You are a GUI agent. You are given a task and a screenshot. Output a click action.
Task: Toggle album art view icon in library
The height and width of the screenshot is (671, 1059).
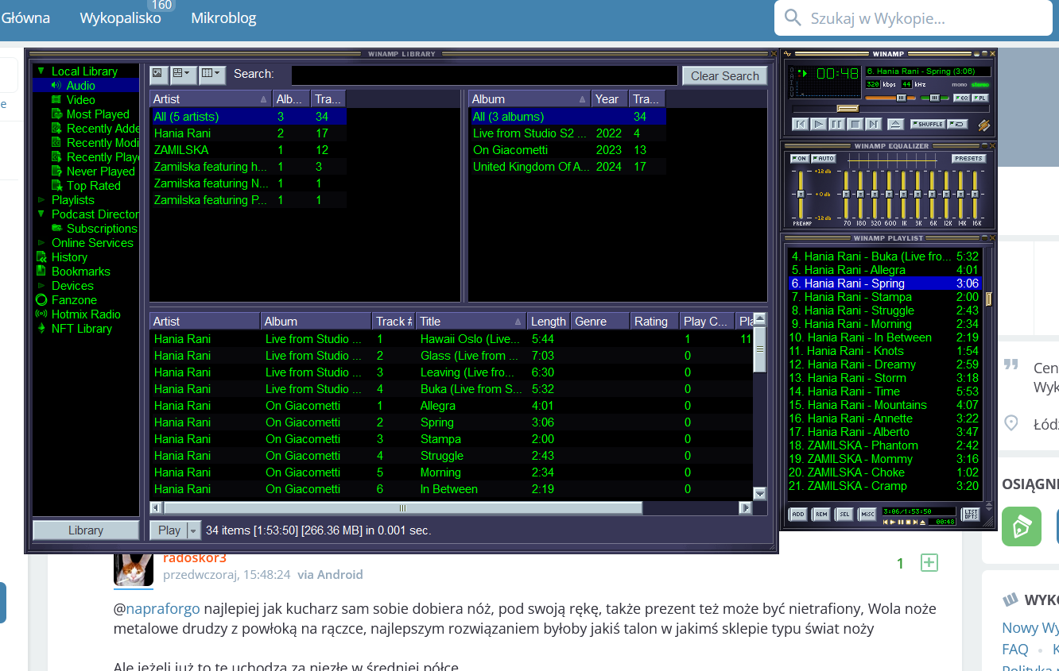[x=158, y=74]
